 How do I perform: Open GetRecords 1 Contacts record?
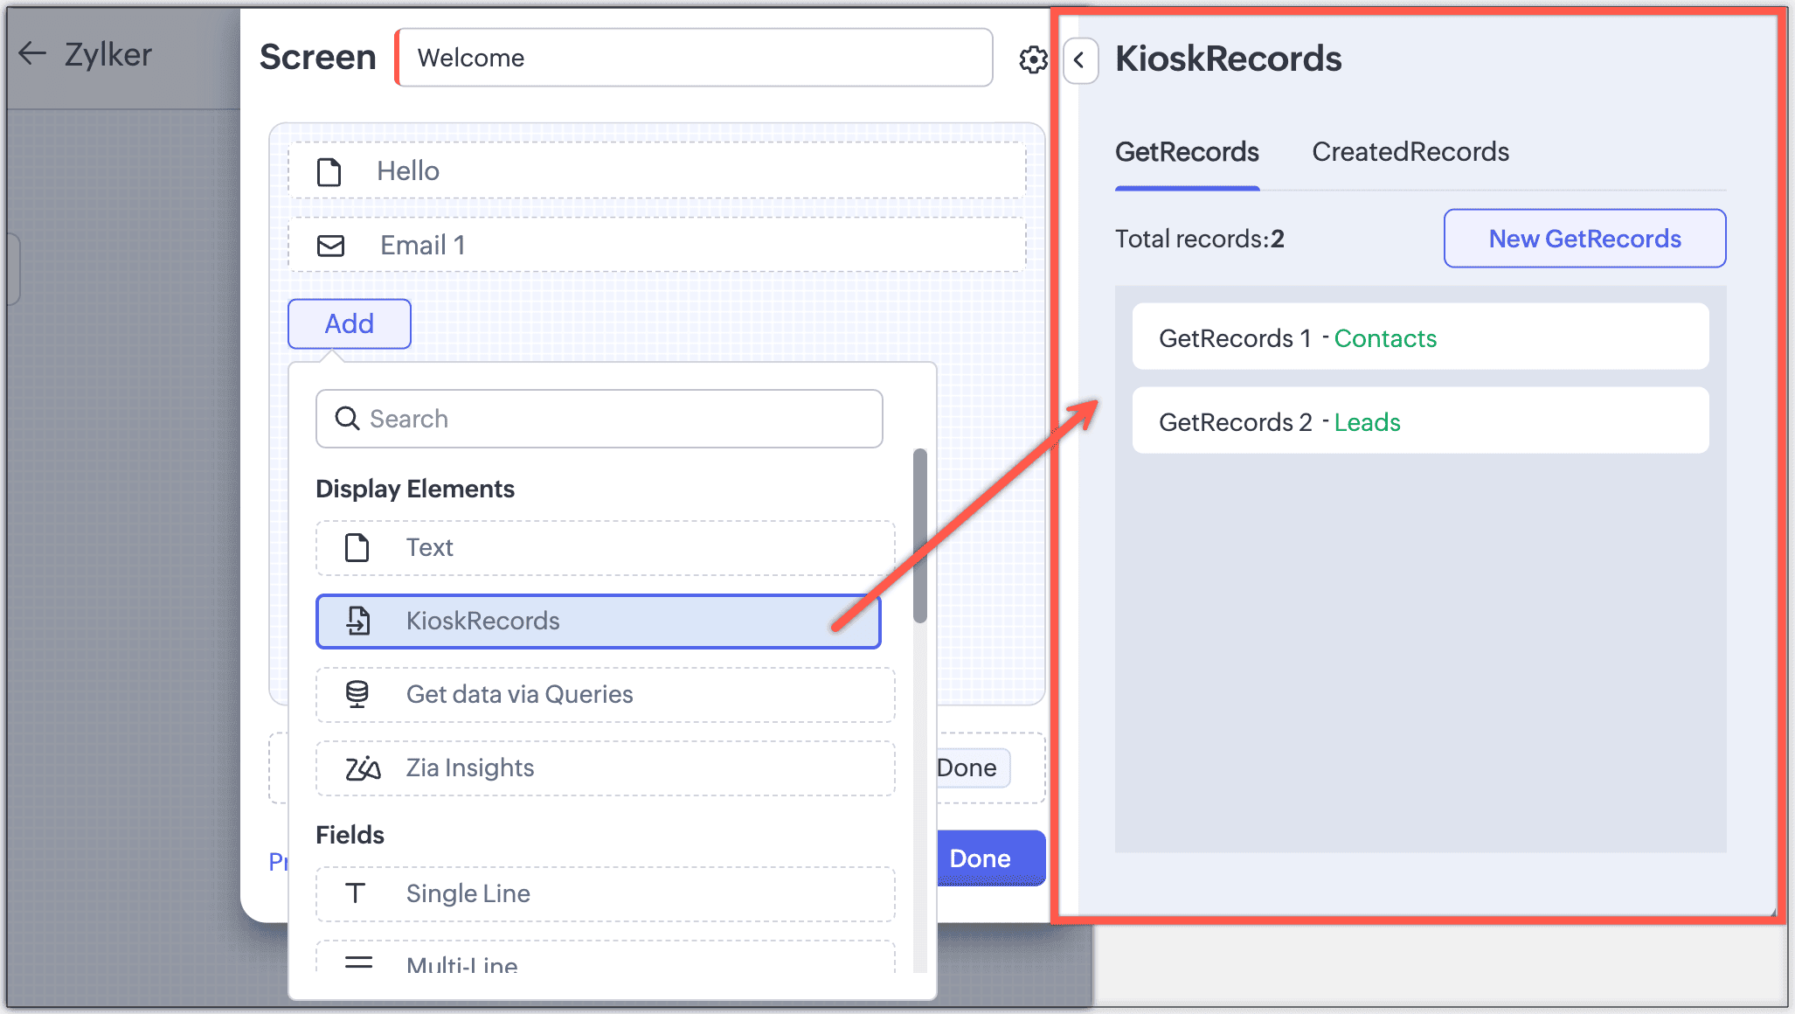[x=1419, y=337]
